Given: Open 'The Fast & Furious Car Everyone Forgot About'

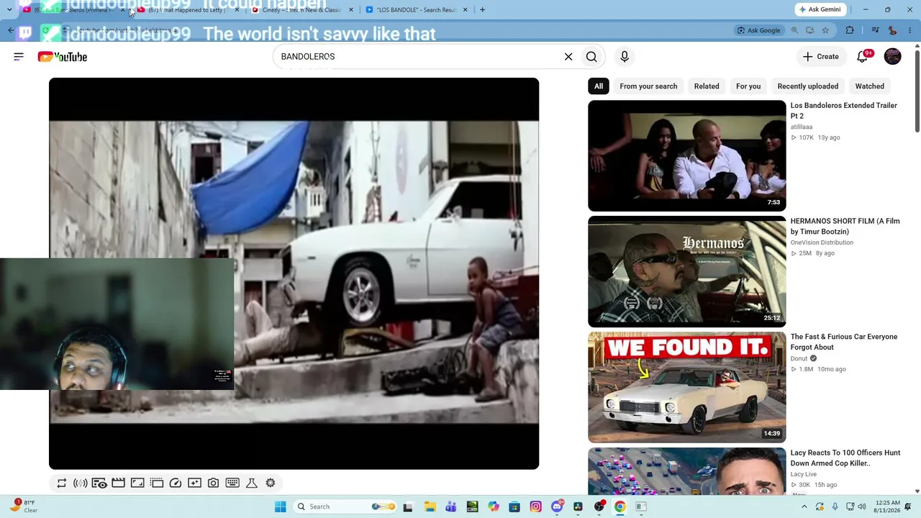Looking at the screenshot, I should [843, 342].
